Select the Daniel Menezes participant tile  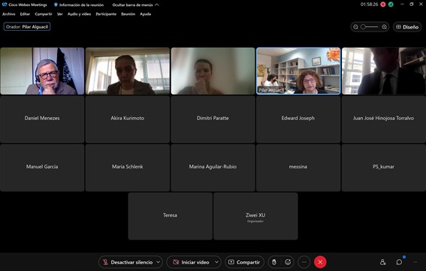(42, 119)
